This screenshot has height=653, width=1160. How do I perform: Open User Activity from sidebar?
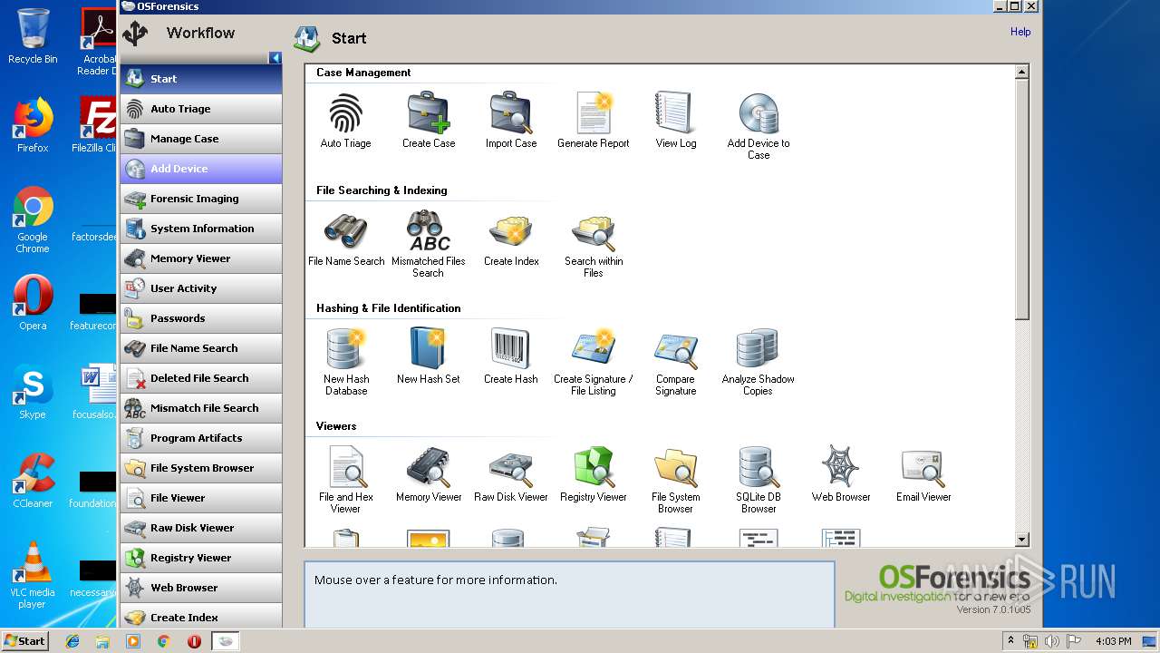[x=201, y=288]
